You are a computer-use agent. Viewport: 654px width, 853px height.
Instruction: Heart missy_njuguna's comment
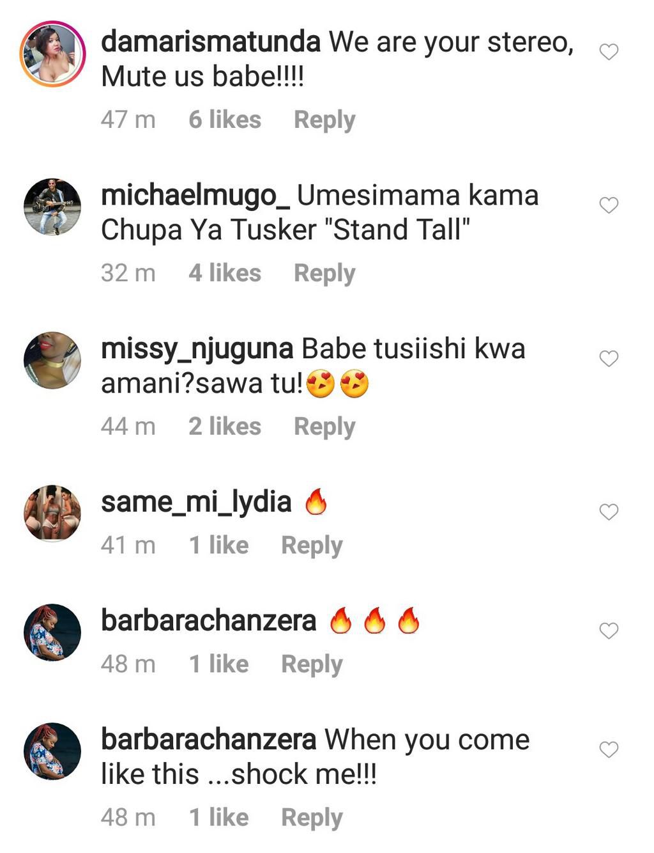[x=609, y=359]
